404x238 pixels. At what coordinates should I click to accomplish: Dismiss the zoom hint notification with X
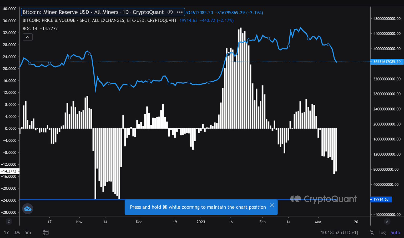[272, 205]
